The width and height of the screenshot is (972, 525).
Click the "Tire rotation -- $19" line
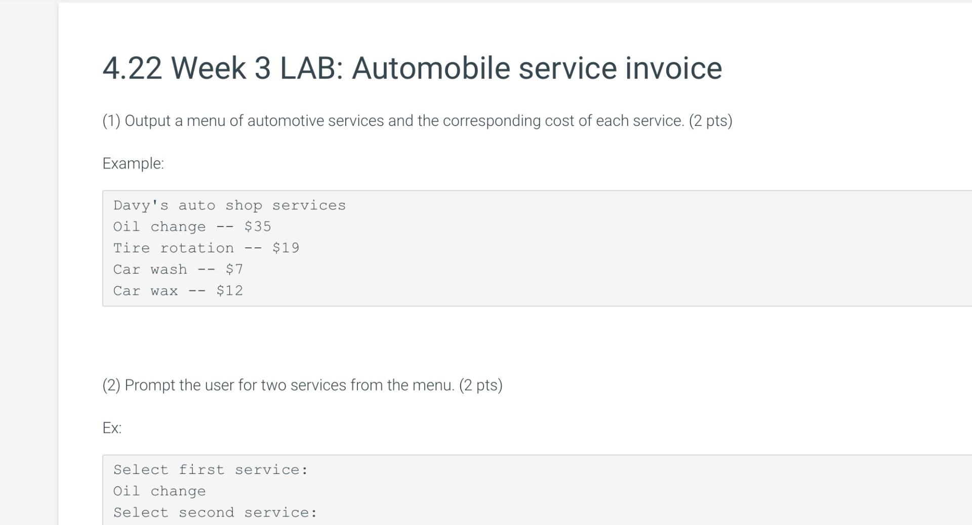pos(206,248)
